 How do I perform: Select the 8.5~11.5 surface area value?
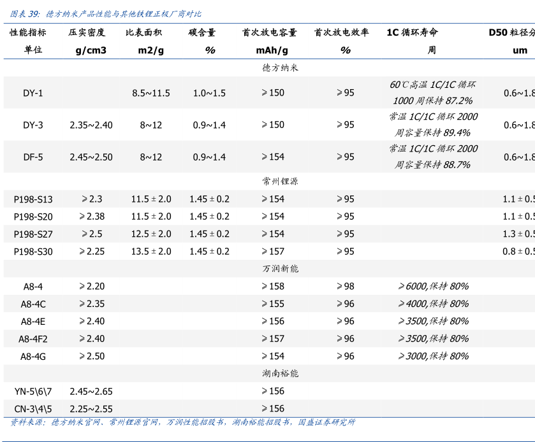(151, 93)
